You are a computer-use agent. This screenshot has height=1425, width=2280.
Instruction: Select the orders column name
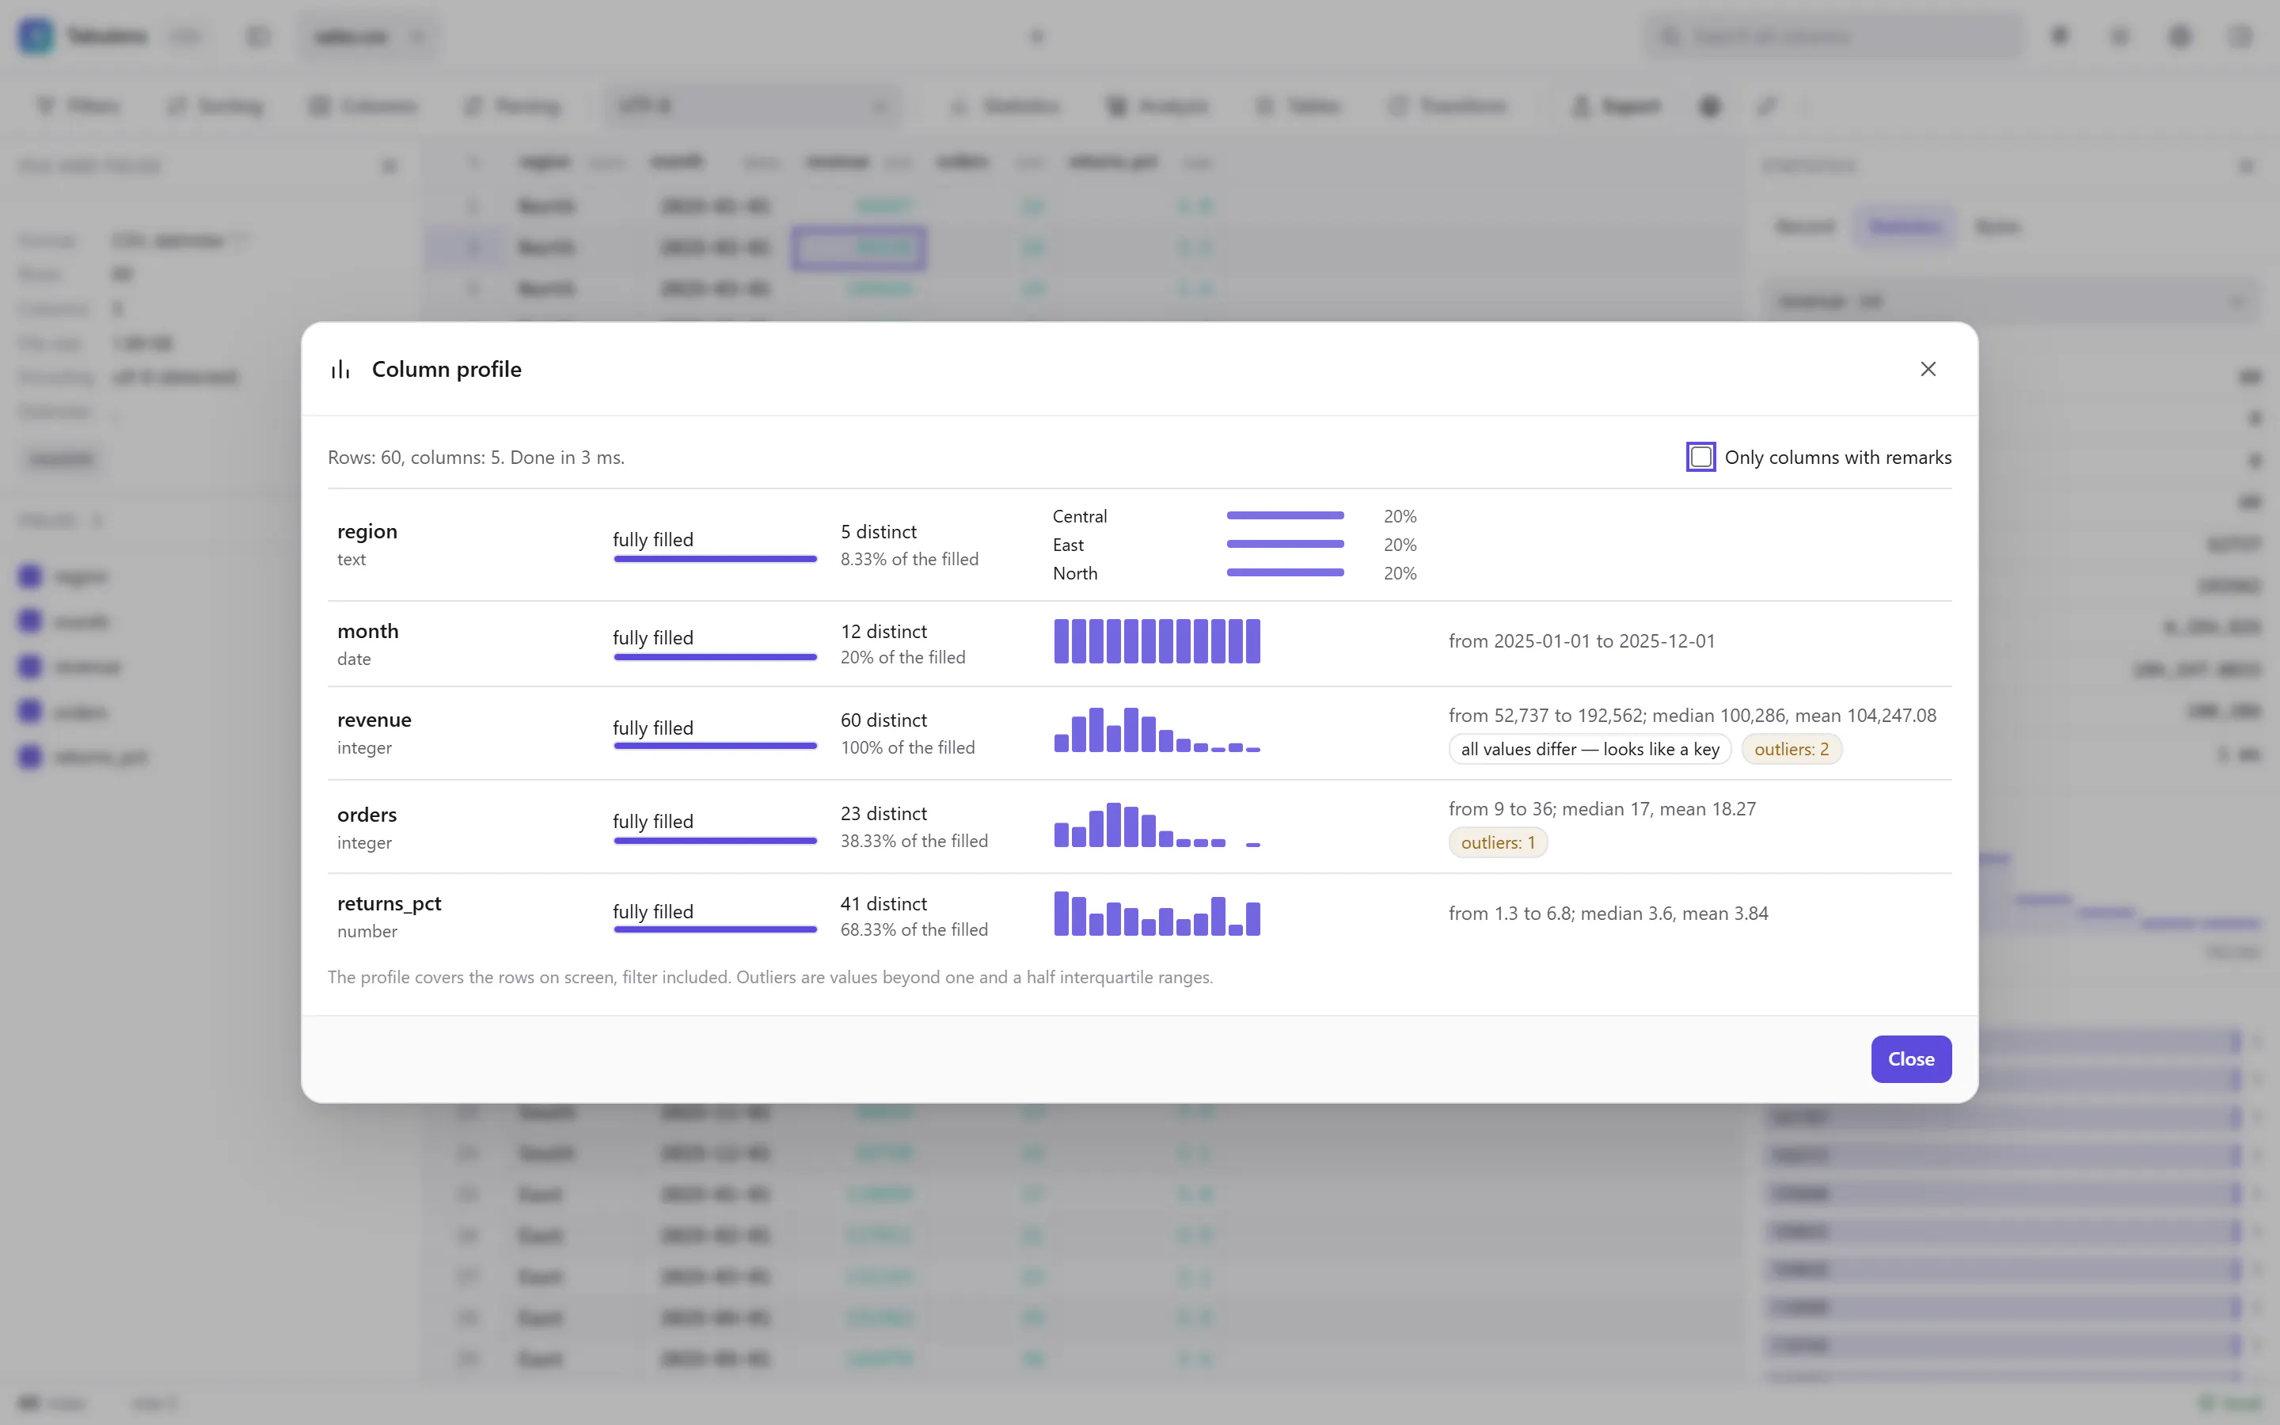(x=367, y=815)
